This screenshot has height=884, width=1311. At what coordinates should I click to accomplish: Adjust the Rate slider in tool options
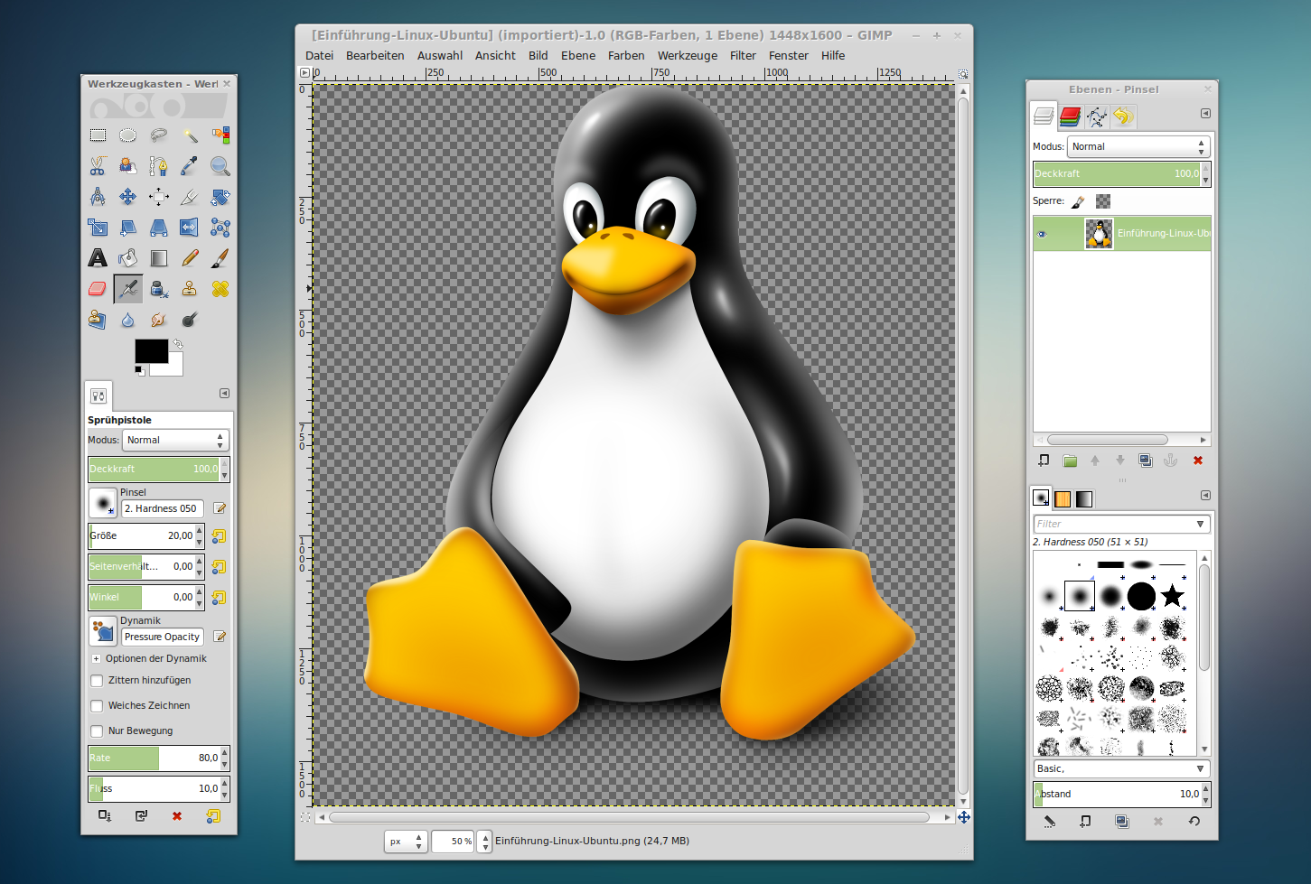click(158, 758)
